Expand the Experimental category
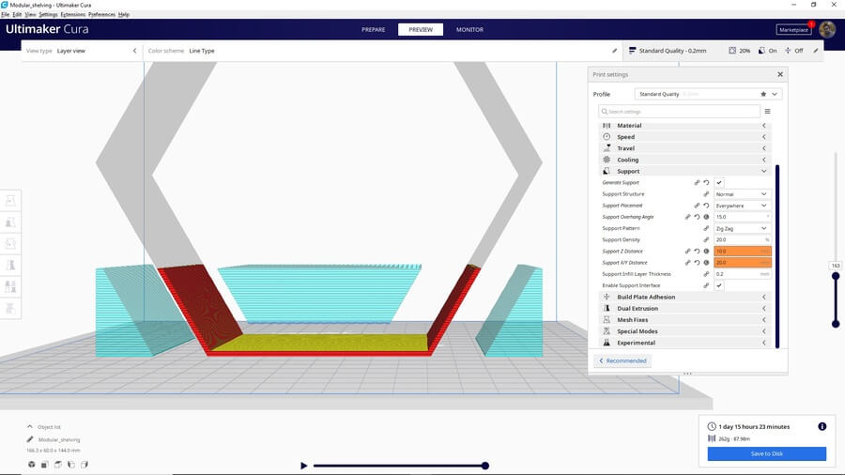This screenshot has width=845, height=475. tap(684, 343)
